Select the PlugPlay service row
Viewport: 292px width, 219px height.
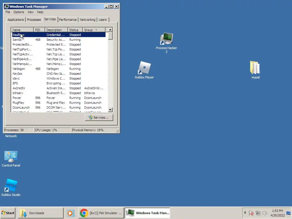59,103
